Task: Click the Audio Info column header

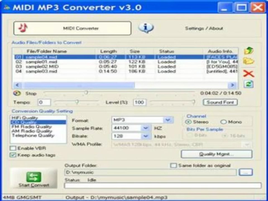Action: (x=221, y=51)
